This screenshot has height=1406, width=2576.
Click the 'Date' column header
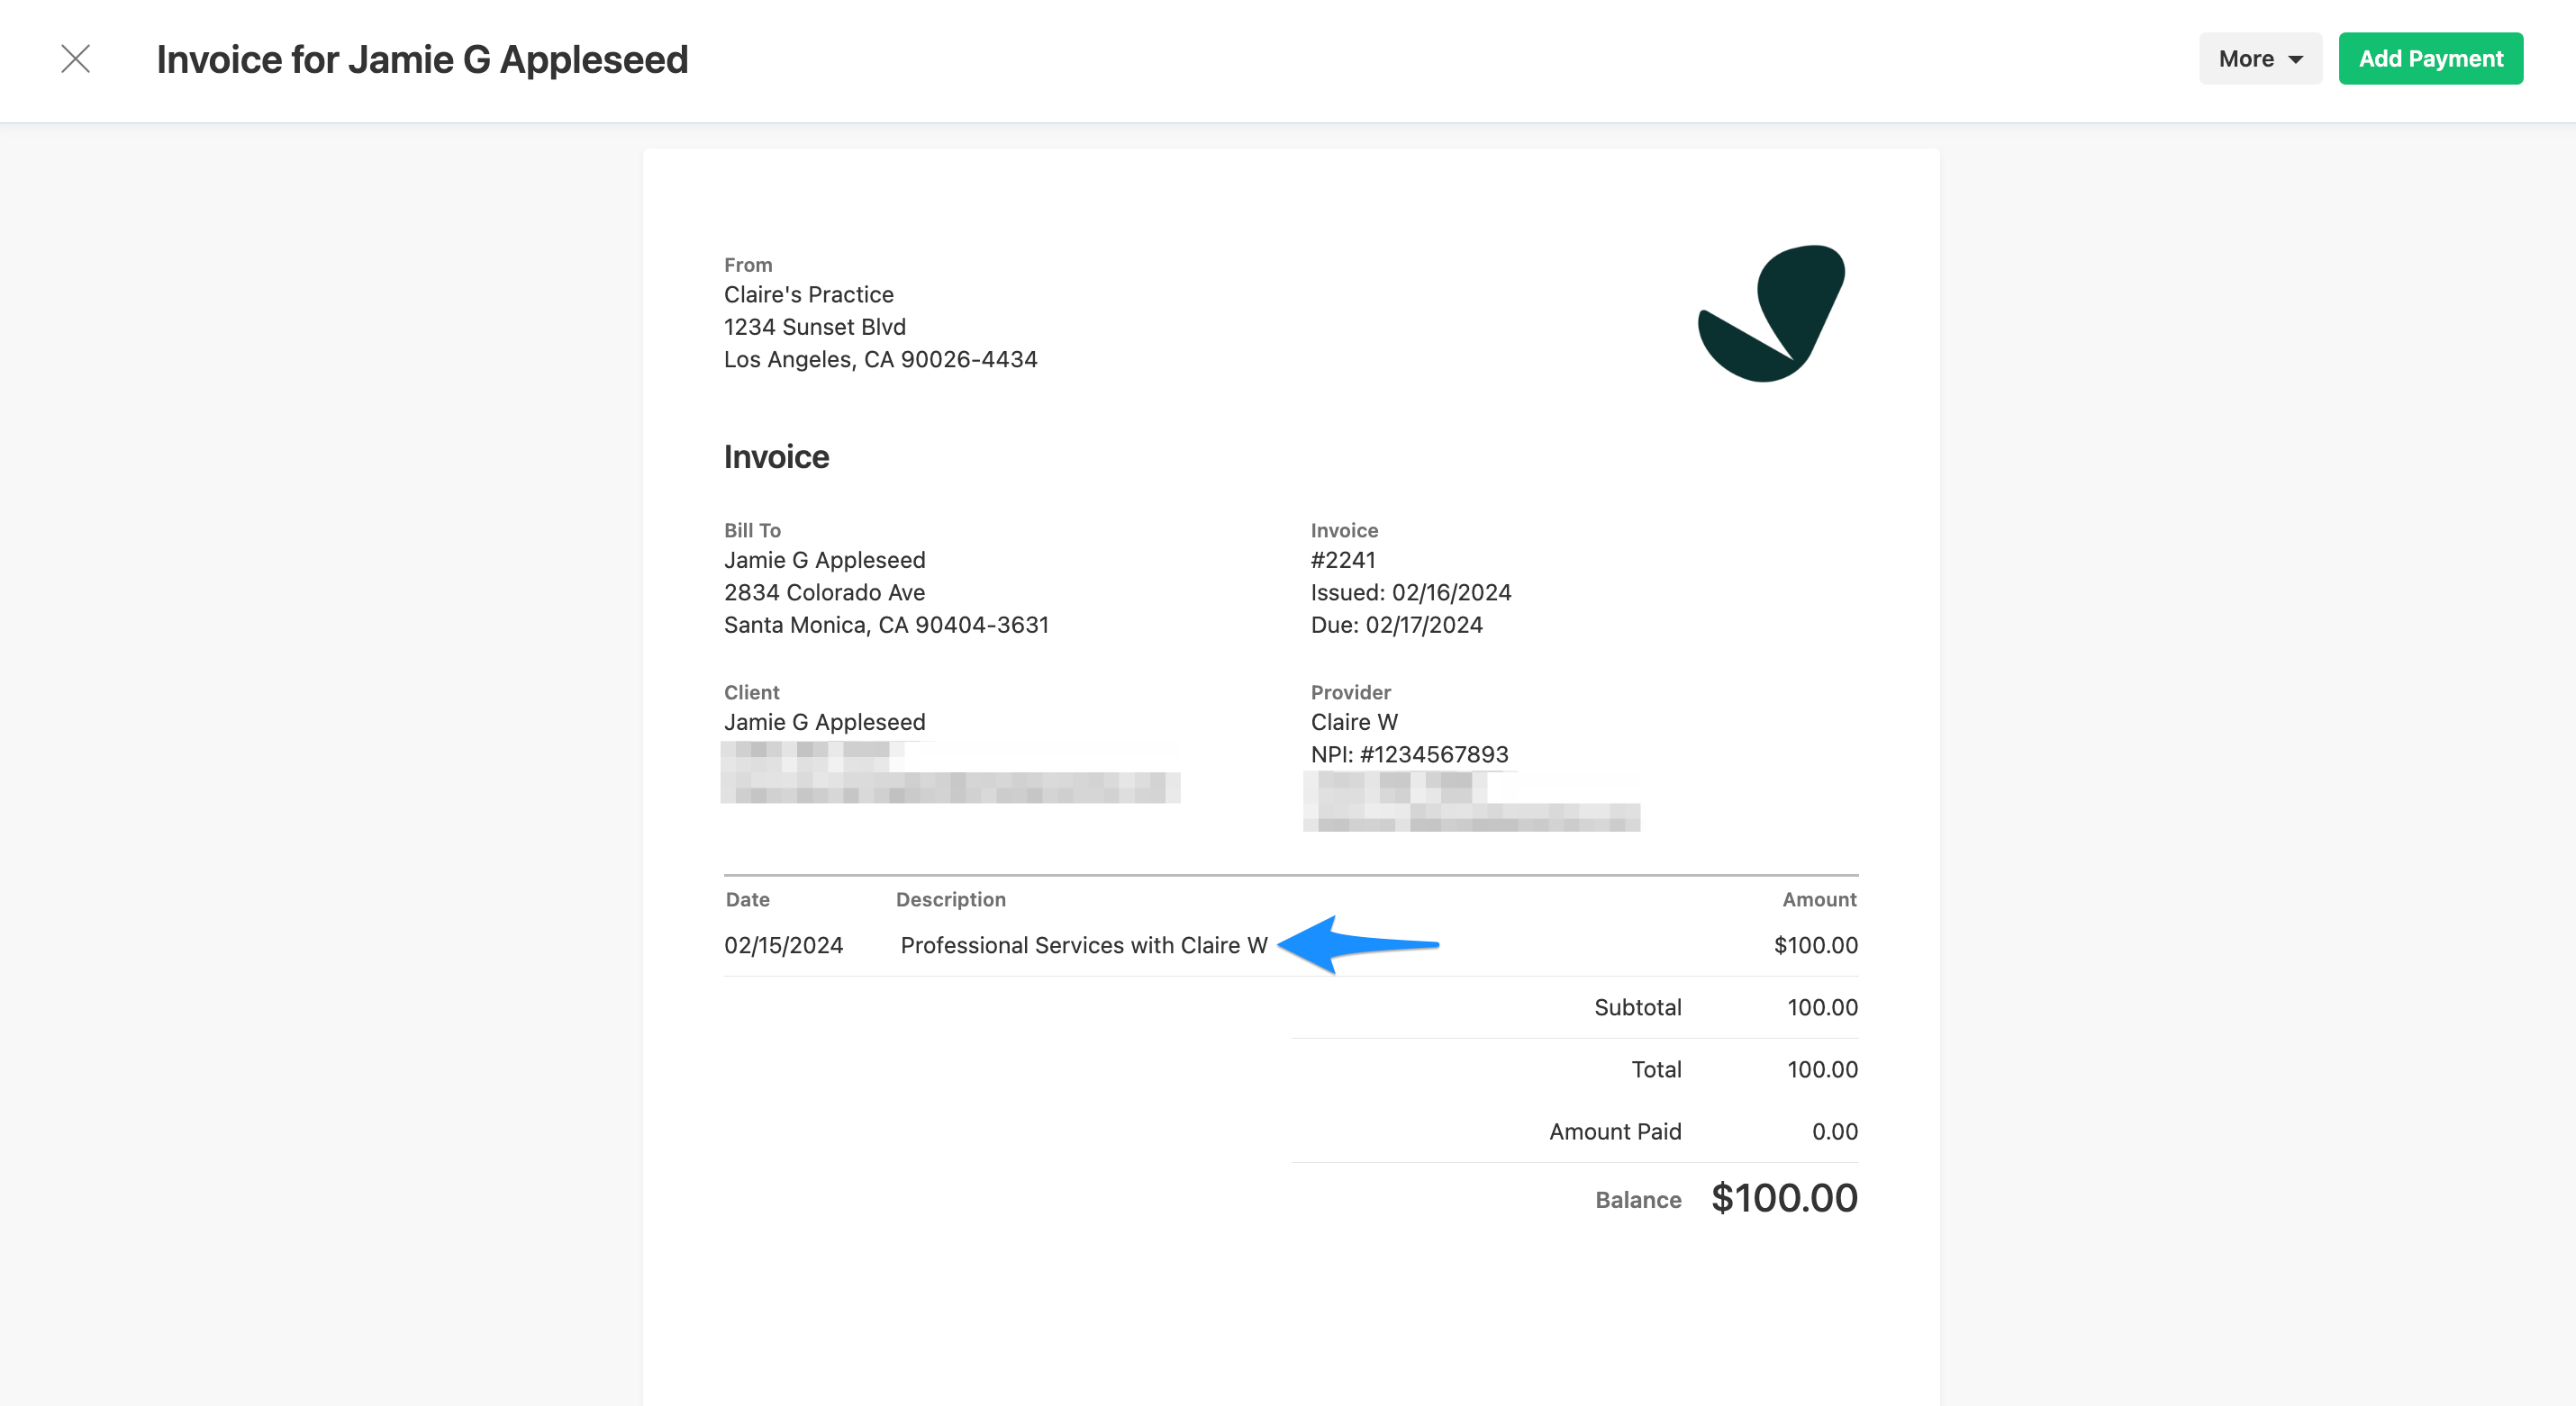point(747,899)
